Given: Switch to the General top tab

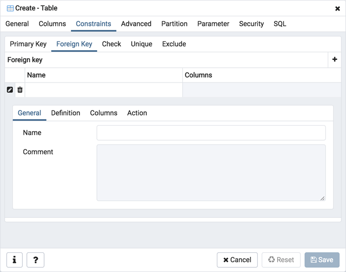Looking at the screenshot, I should point(17,24).
